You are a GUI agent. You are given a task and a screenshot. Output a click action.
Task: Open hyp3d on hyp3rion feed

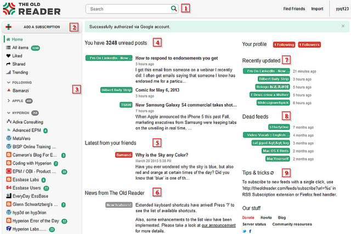tap(29, 213)
